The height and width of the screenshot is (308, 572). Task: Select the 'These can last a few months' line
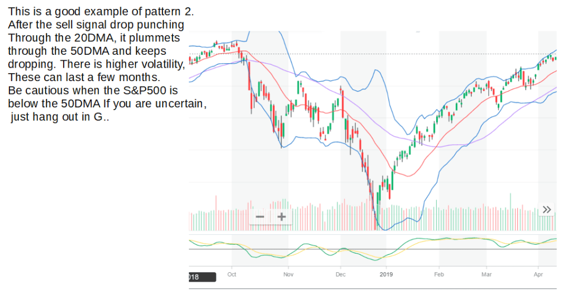click(84, 77)
